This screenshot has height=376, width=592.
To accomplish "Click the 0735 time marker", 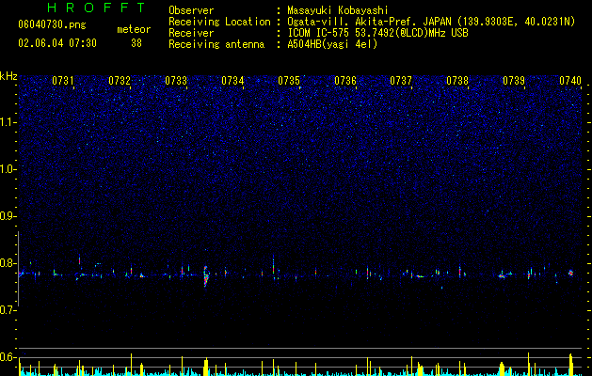I will (289, 81).
